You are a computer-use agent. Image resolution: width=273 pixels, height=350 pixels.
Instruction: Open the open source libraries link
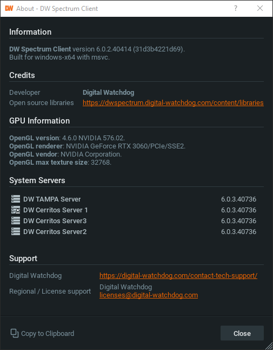[173, 103]
